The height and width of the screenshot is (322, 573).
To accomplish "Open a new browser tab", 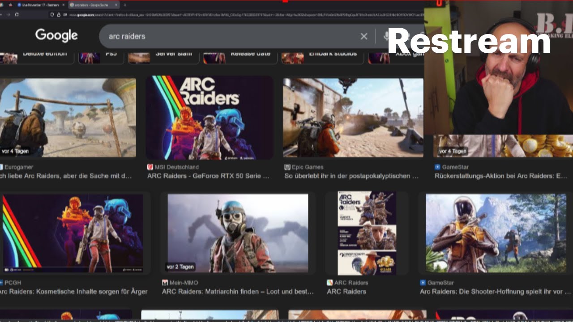I will pos(124,5).
